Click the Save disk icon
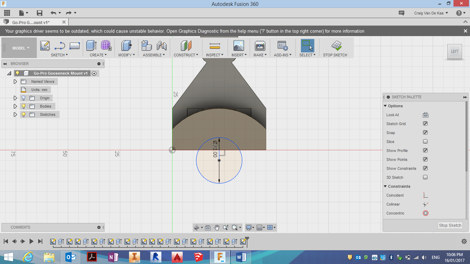 [x=40, y=13]
